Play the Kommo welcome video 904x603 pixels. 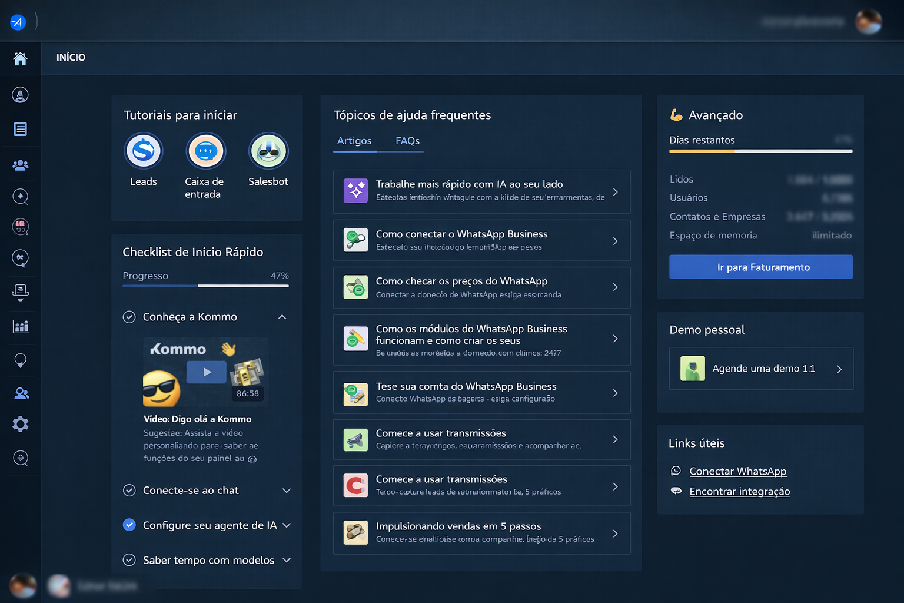(x=206, y=372)
